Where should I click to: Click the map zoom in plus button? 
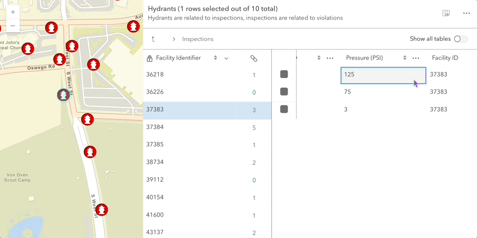coord(12,12)
